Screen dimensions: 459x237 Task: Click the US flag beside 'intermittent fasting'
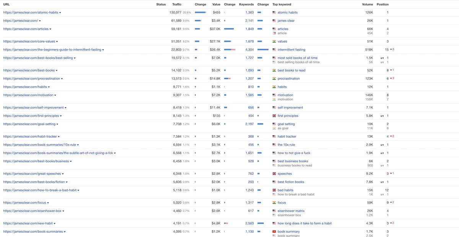pos(274,50)
